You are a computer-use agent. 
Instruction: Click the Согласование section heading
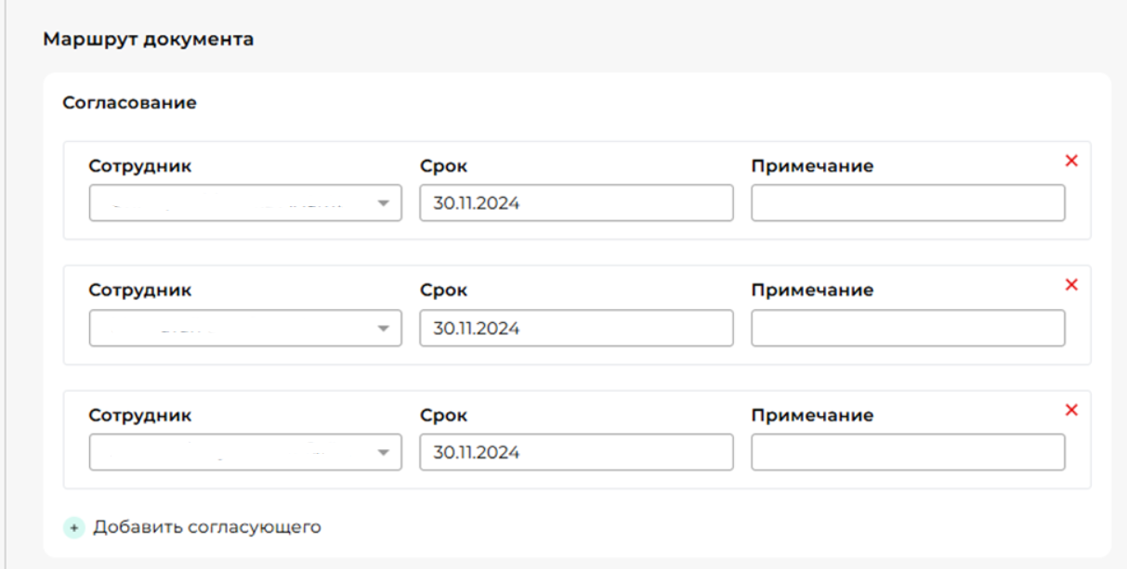point(129,103)
